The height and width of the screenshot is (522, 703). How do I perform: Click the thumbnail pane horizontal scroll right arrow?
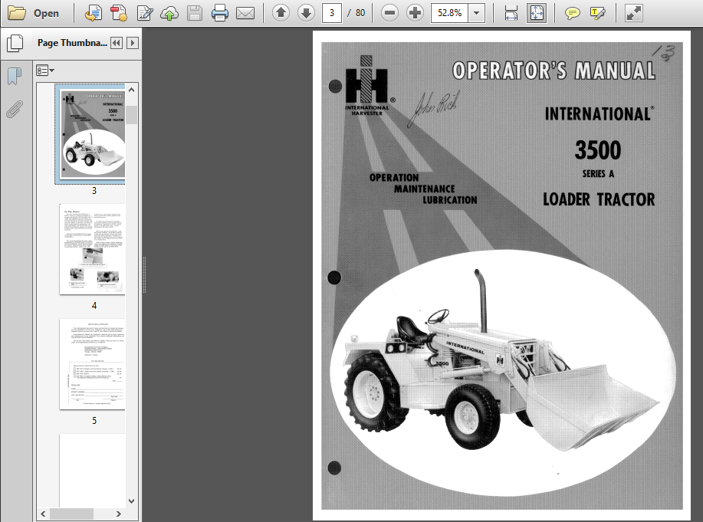118,514
